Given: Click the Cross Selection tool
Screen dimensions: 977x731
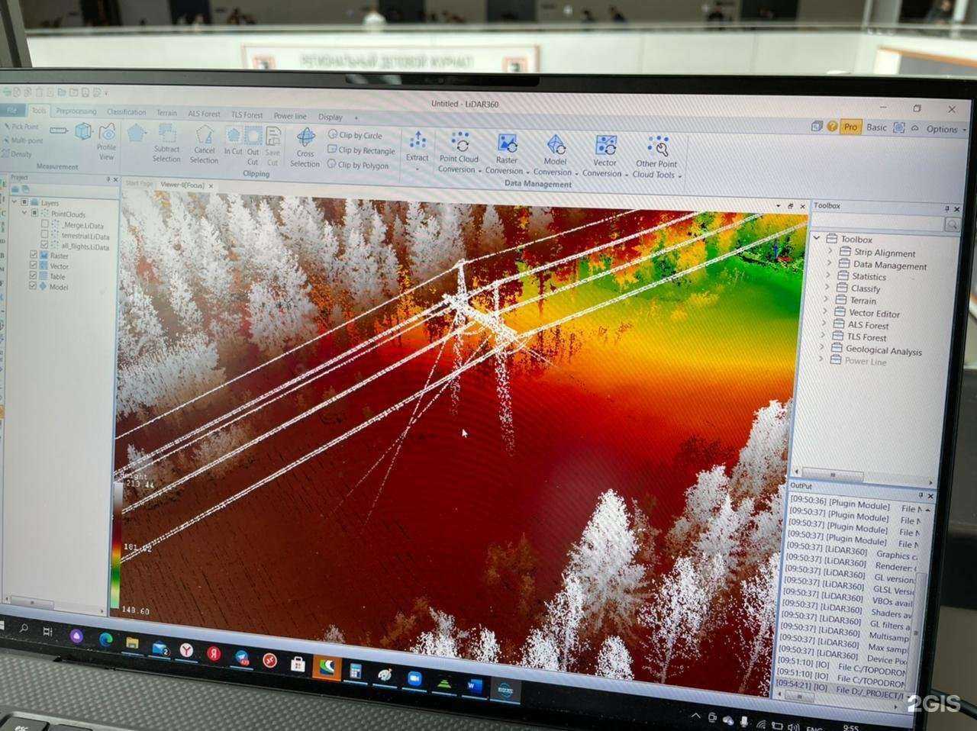Looking at the screenshot, I should tap(305, 146).
